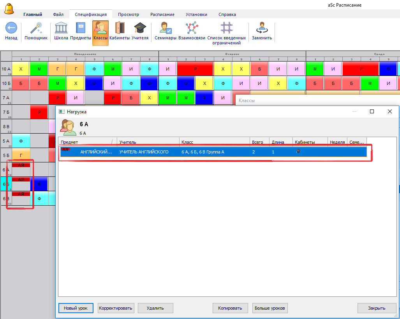Screen dimensions: 400x319
Task: Switch to the Просмотр ribbon tab
Action: (x=128, y=14)
